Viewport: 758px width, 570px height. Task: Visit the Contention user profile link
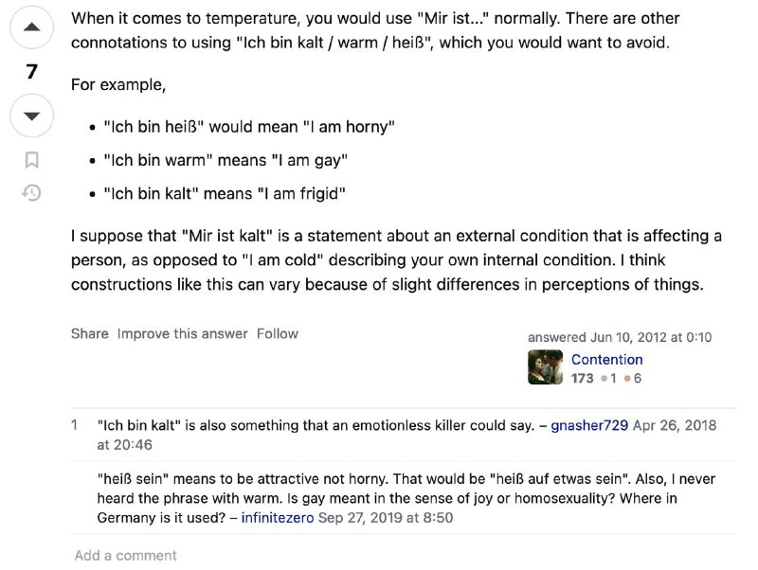pos(606,360)
